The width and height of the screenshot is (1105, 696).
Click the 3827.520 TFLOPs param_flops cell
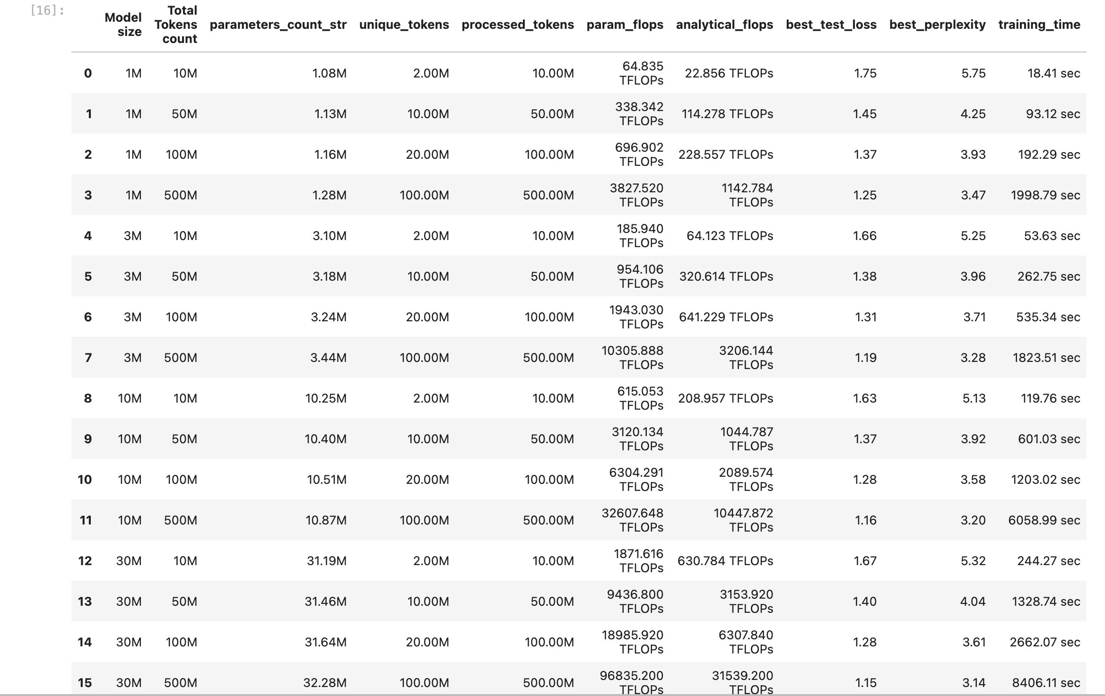pos(636,195)
